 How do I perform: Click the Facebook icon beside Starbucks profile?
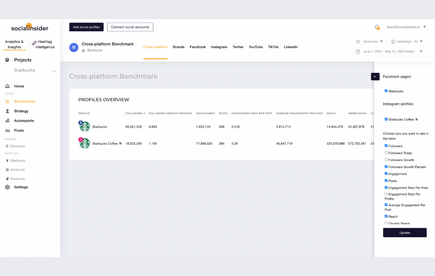click(x=8, y=161)
